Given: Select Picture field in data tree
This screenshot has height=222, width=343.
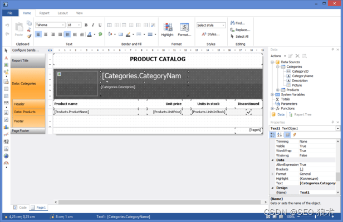Looking at the screenshot, I should click(x=297, y=85).
